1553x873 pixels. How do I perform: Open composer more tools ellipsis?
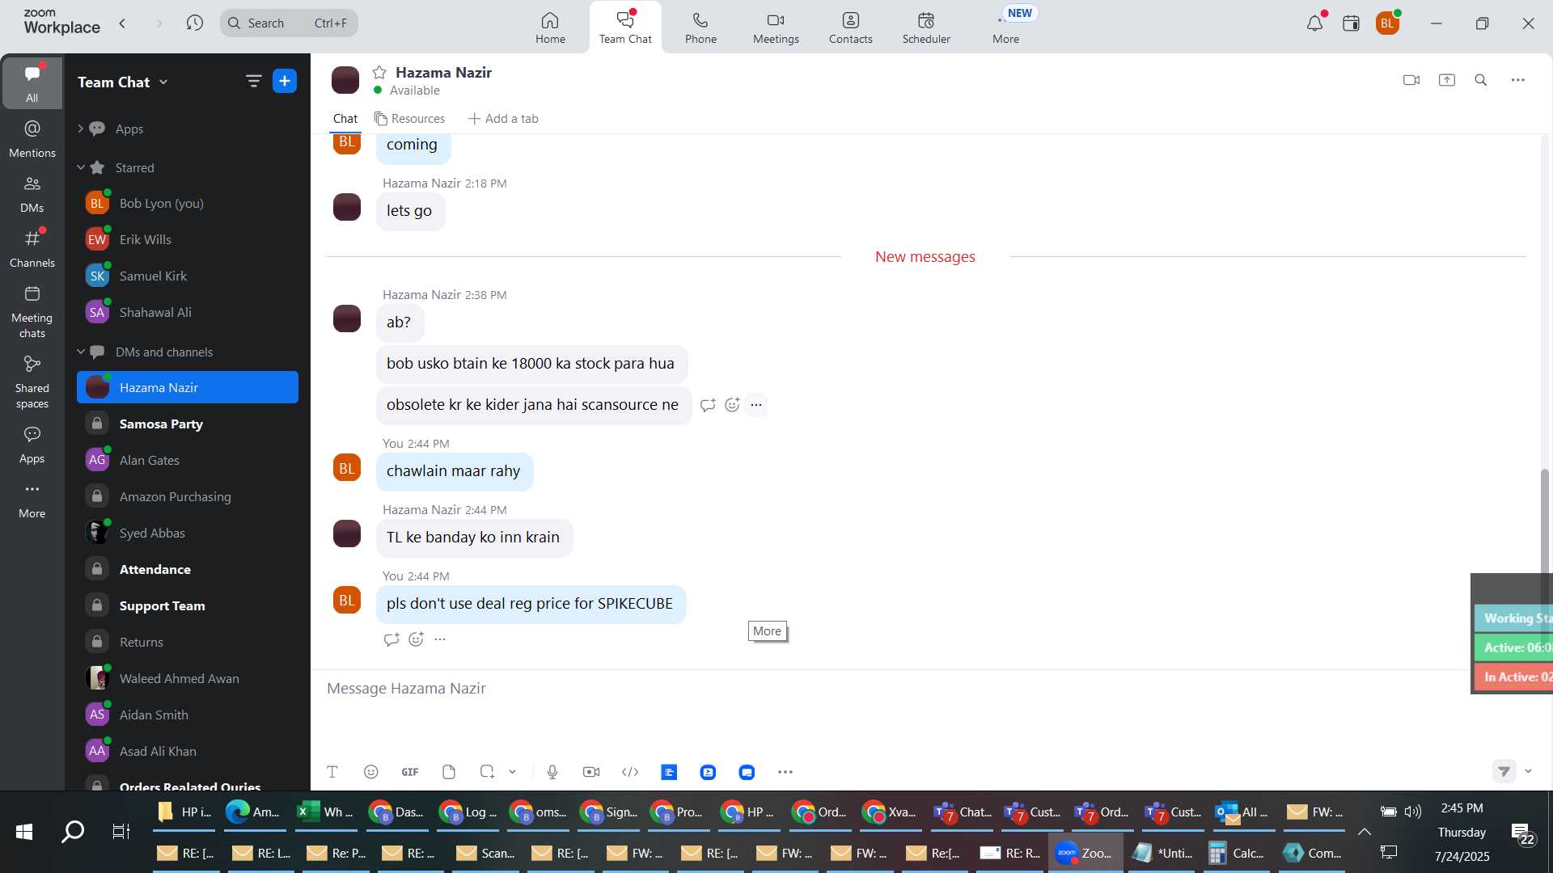click(785, 772)
